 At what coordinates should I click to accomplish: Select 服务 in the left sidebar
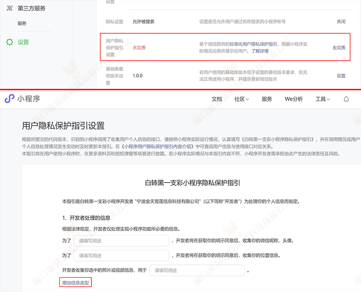(22, 23)
